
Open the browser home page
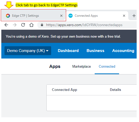[31, 25]
